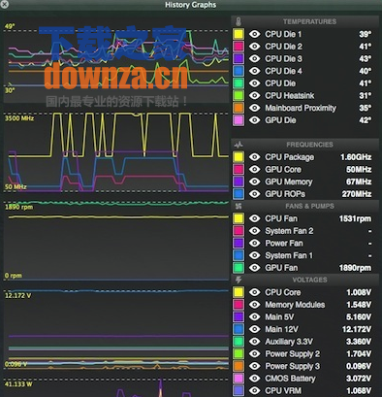Toggle CPU Heatsink visibility
This screenshot has width=382, height=397.
point(255,95)
